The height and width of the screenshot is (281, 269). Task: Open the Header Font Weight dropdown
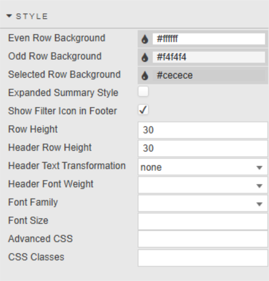coord(203,185)
